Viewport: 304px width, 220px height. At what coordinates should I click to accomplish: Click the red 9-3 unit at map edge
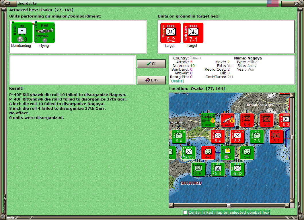coord(284,120)
